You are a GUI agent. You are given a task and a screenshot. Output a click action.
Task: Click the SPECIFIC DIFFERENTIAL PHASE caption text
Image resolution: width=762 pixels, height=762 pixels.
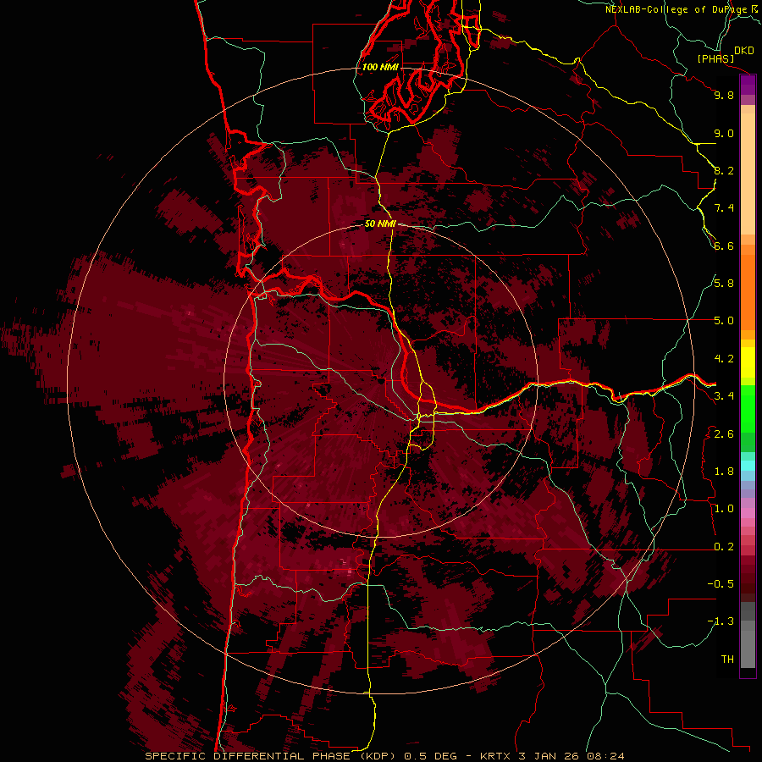(248, 756)
